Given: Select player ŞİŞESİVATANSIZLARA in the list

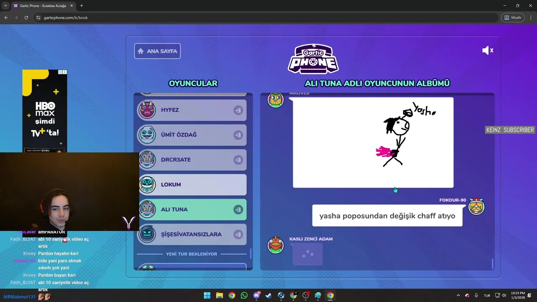Looking at the screenshot, I should pyautogui.click(x=193, y=234).
